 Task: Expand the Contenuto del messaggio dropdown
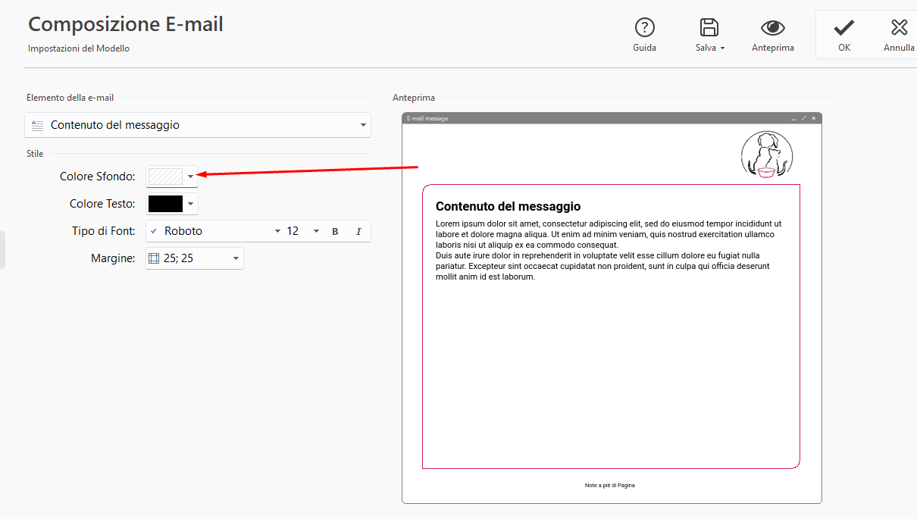pos(363,125)
